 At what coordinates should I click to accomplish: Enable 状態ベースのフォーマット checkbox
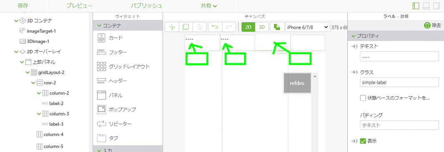[363, 98]
